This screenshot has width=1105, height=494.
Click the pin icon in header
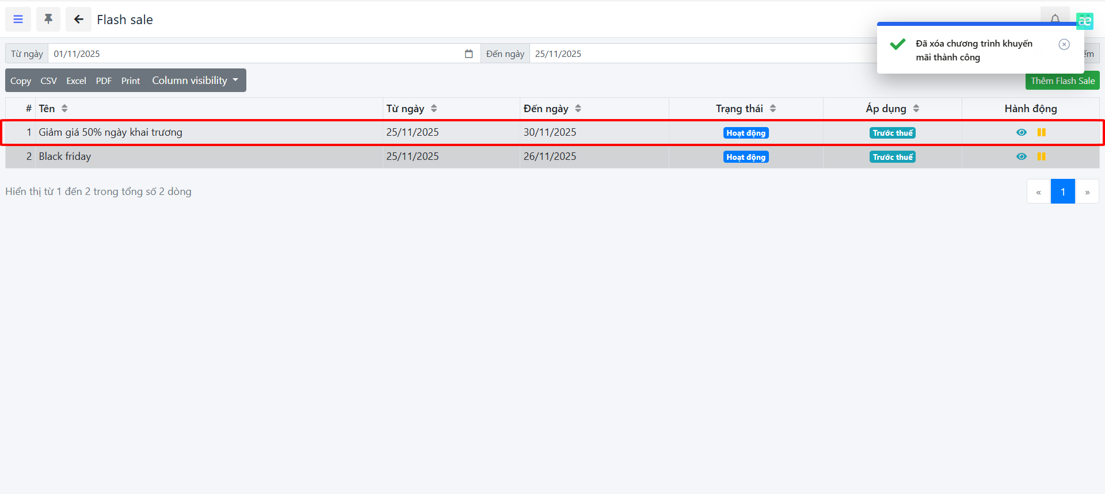48,20
